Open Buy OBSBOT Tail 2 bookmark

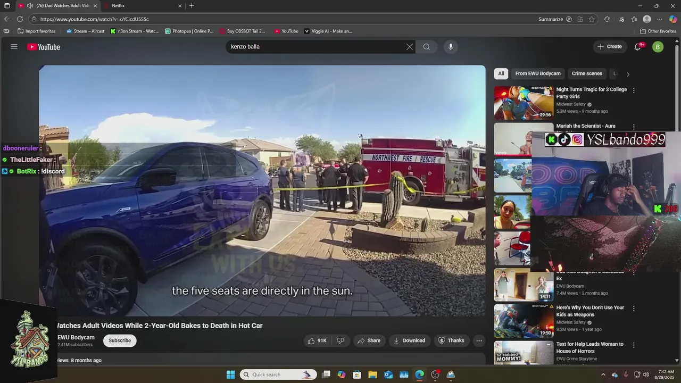tap(242, 31)
